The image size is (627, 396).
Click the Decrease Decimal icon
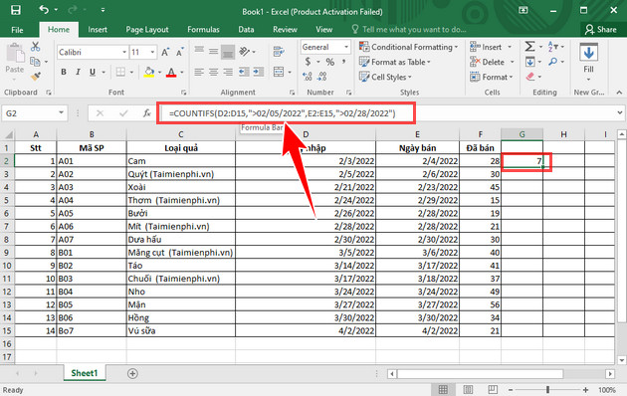tap(321, 76)
